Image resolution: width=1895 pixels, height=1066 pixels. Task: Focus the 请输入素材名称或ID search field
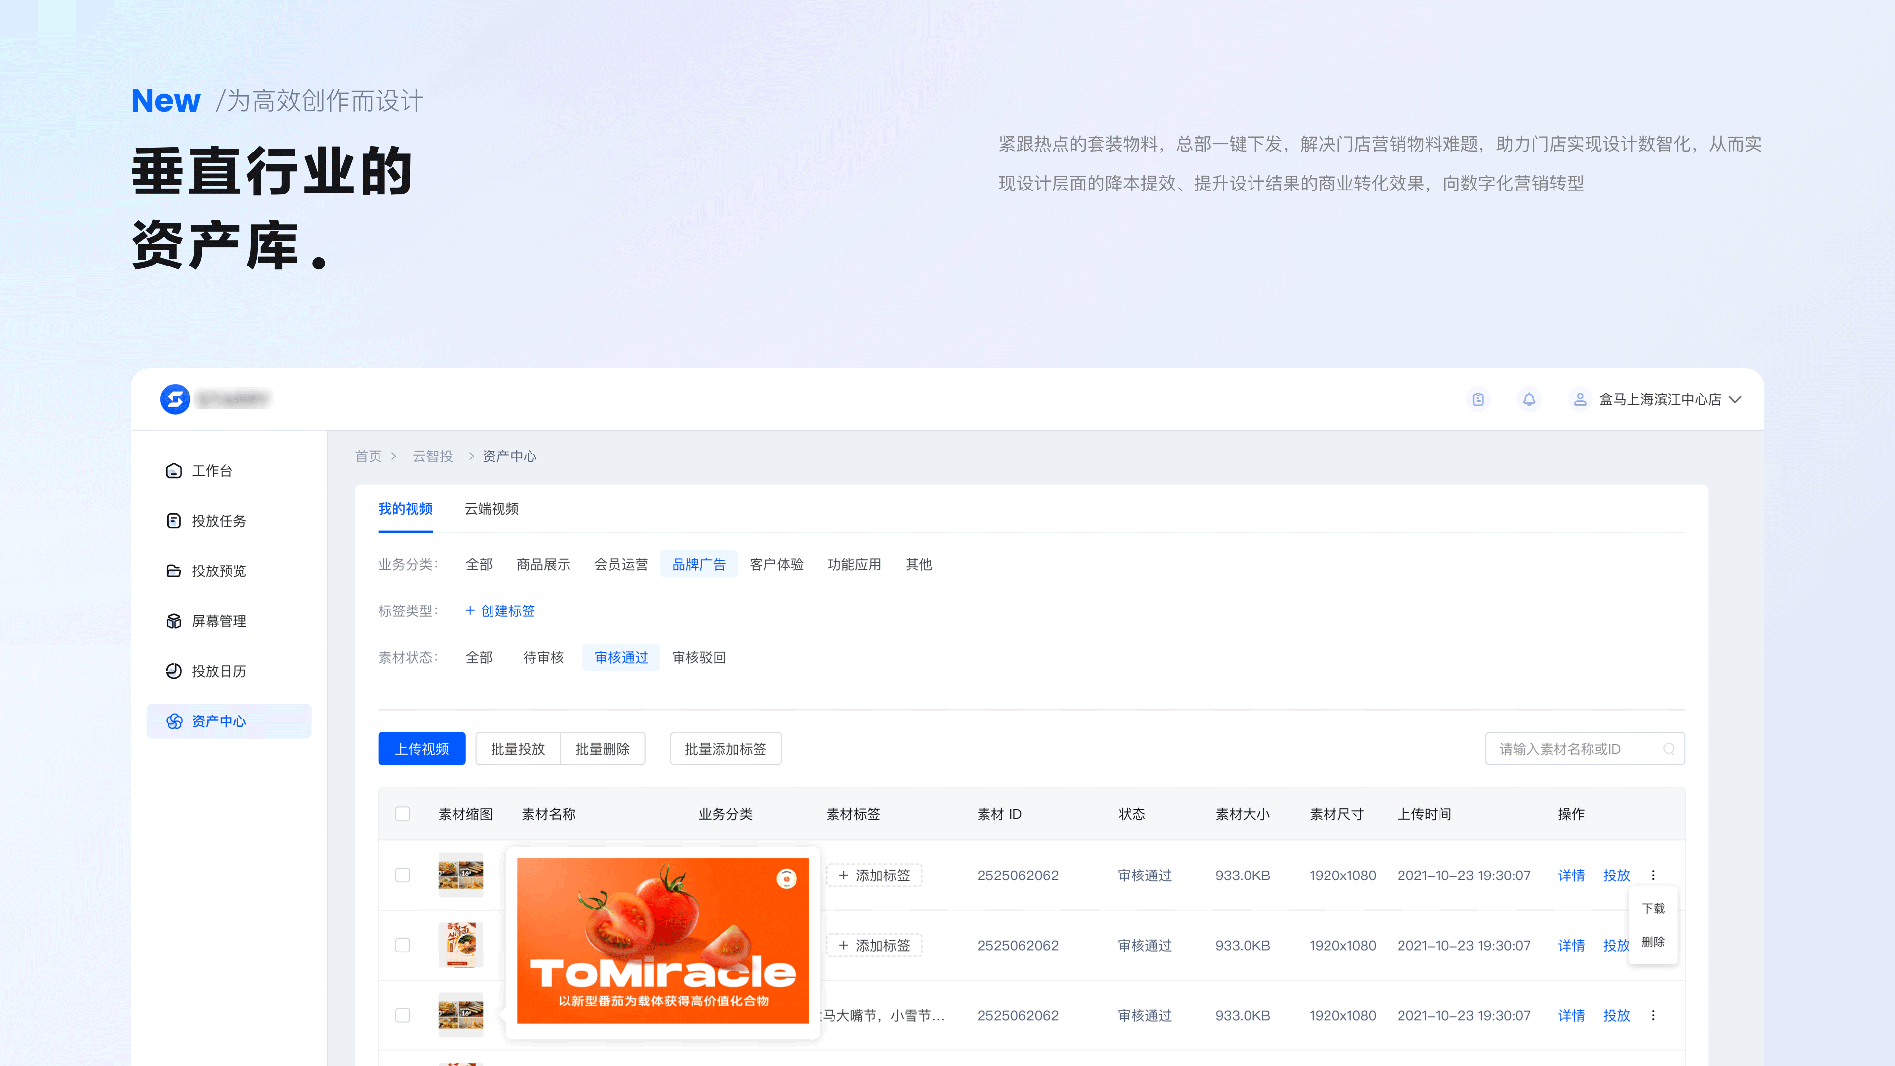click(x=1585, y=749)
